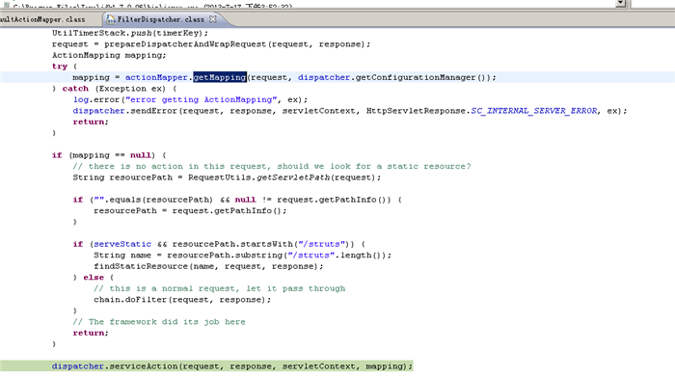This screenshot has width=675, height=379.
Task: Click the actionMapper field reference
Action: 156,77
